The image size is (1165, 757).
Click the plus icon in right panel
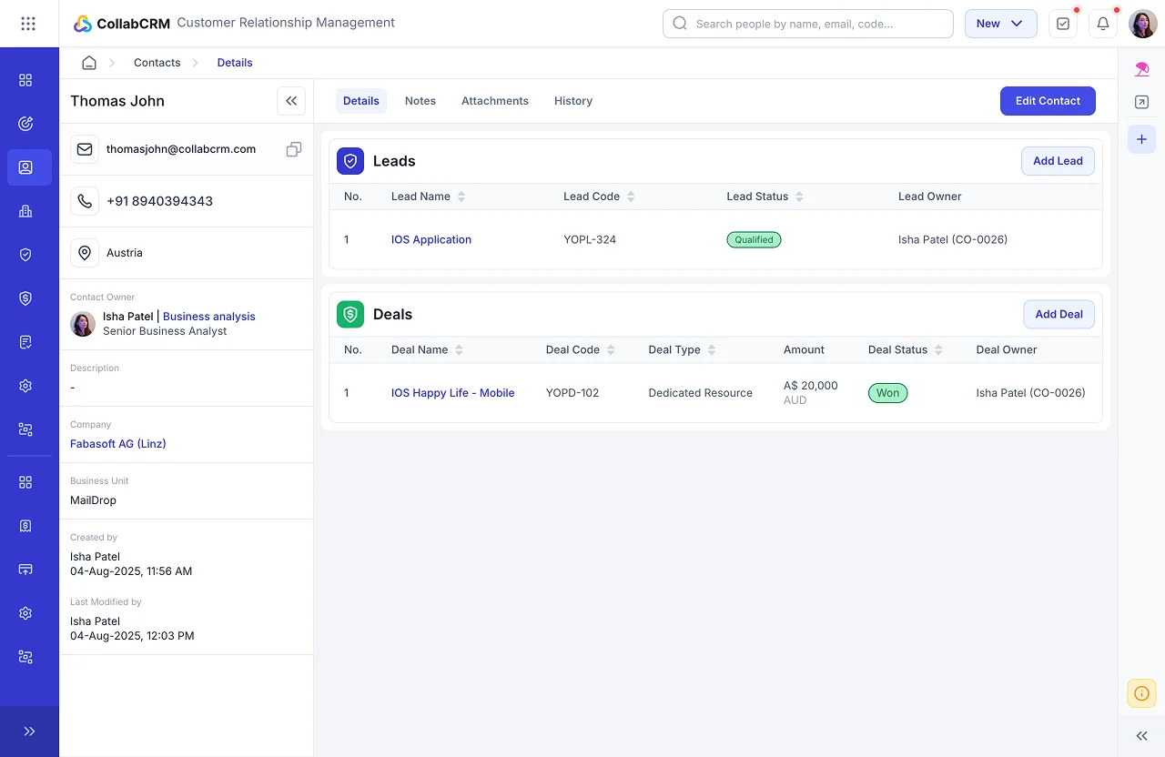click(1141, 139)
